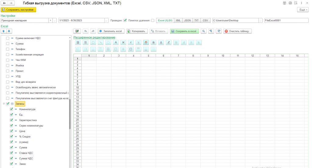Click the find previous magnifier icon

(x=211, y=31)
